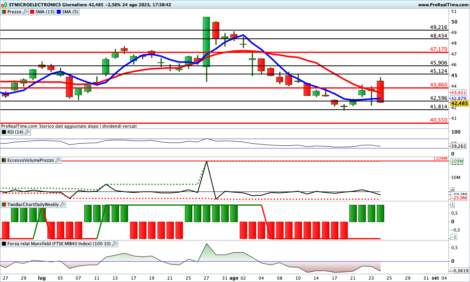Click the red 47,170 level label

(x=439, y=49)
